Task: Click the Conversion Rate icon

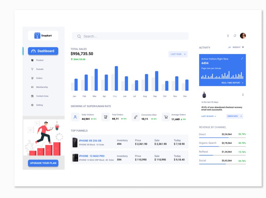Action: click(x=135, y=117)
